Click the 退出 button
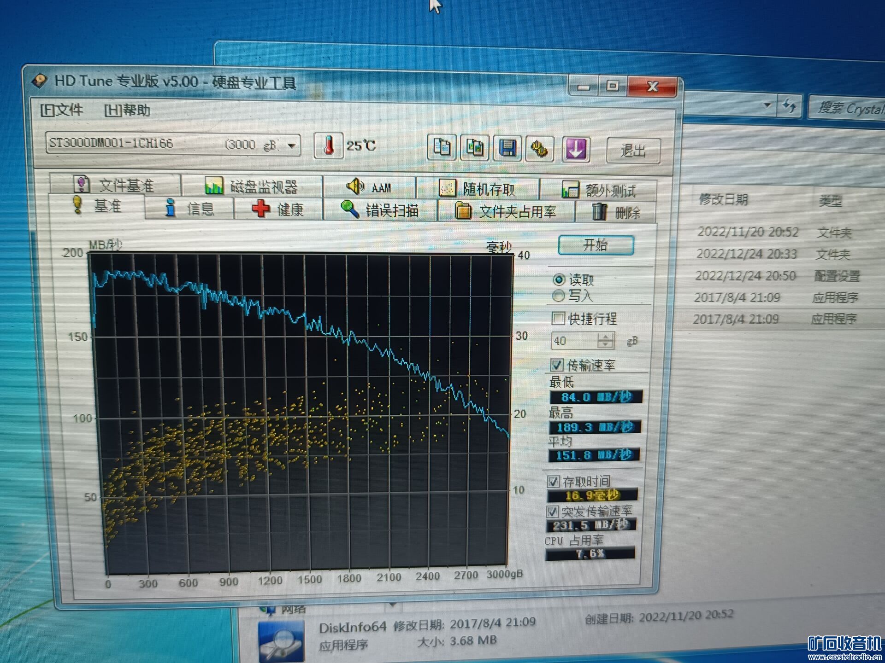 coord(633,151)
